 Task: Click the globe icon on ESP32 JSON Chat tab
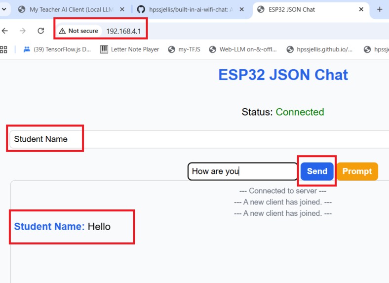pyautogui.click(x=261, y=9)
